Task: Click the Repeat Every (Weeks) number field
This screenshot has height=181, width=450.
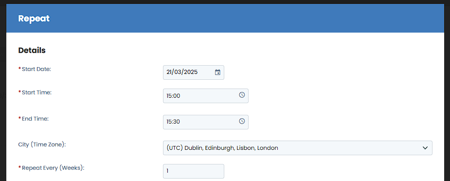Action: tap(194, 171)
